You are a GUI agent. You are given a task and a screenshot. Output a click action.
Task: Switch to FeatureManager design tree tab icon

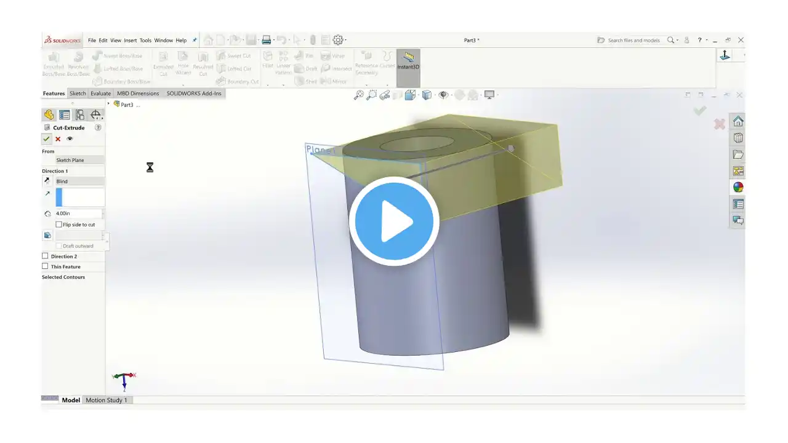49,115
